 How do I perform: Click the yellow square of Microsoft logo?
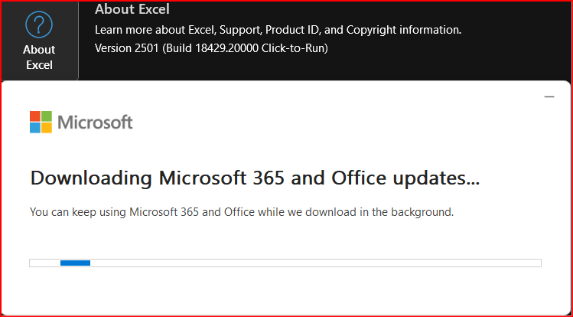coord(47,128)
